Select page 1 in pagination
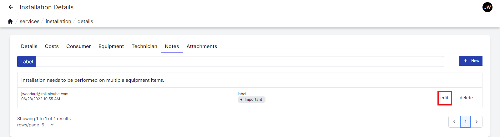This screenshot has width=500, height=137. point(465,122)
